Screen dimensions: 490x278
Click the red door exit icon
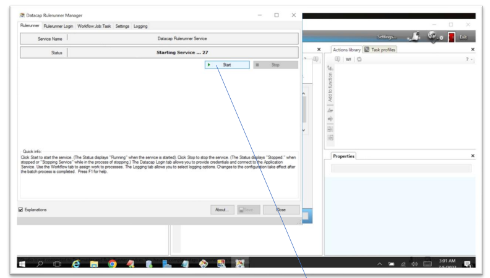[x=451, y=37]
